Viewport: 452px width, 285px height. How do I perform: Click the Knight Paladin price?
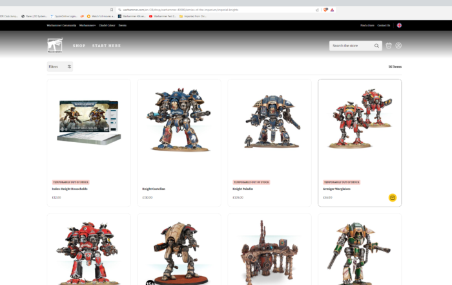pos(238,198)
